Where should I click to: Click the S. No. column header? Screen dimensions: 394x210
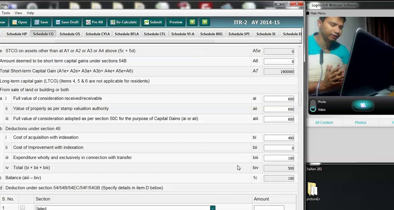pyautogui.click(x=8, y=199)
